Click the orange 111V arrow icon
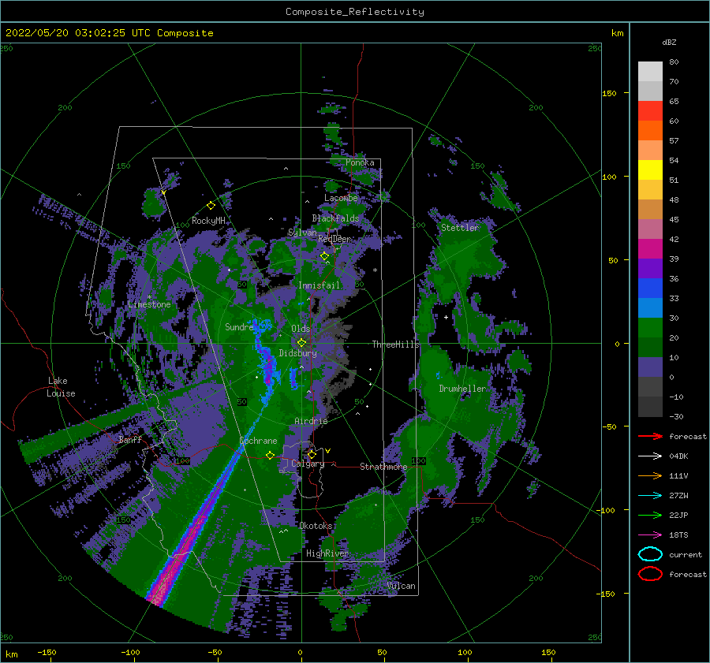This screenshot has height=663, width=710. (650, 475)
